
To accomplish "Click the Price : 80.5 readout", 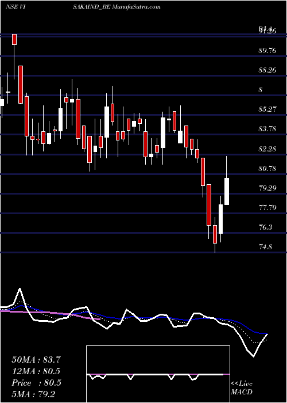I will pos(36,383).
